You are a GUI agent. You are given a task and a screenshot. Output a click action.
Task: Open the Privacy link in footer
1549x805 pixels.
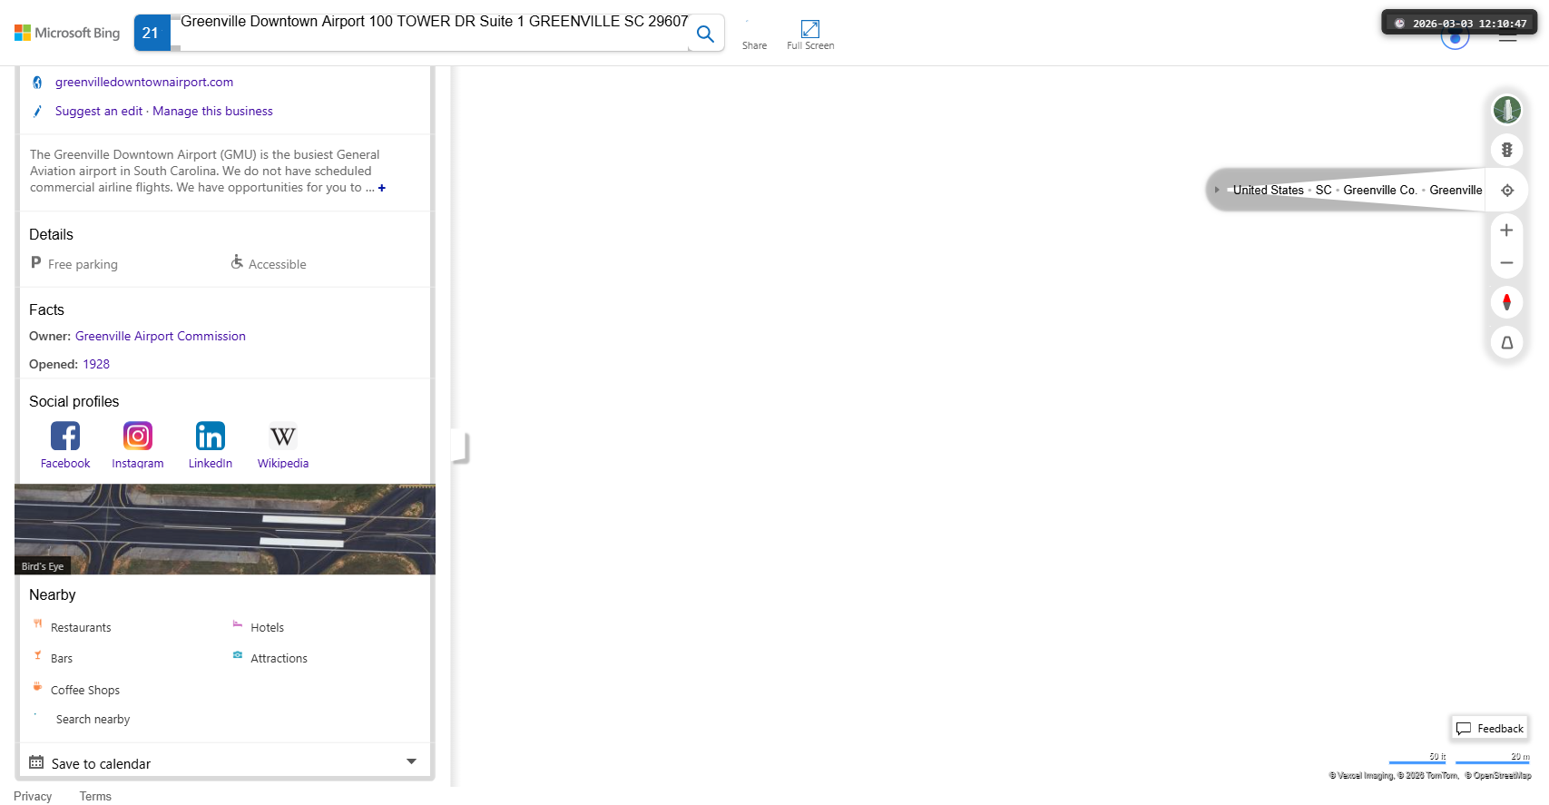pos(33,796)
